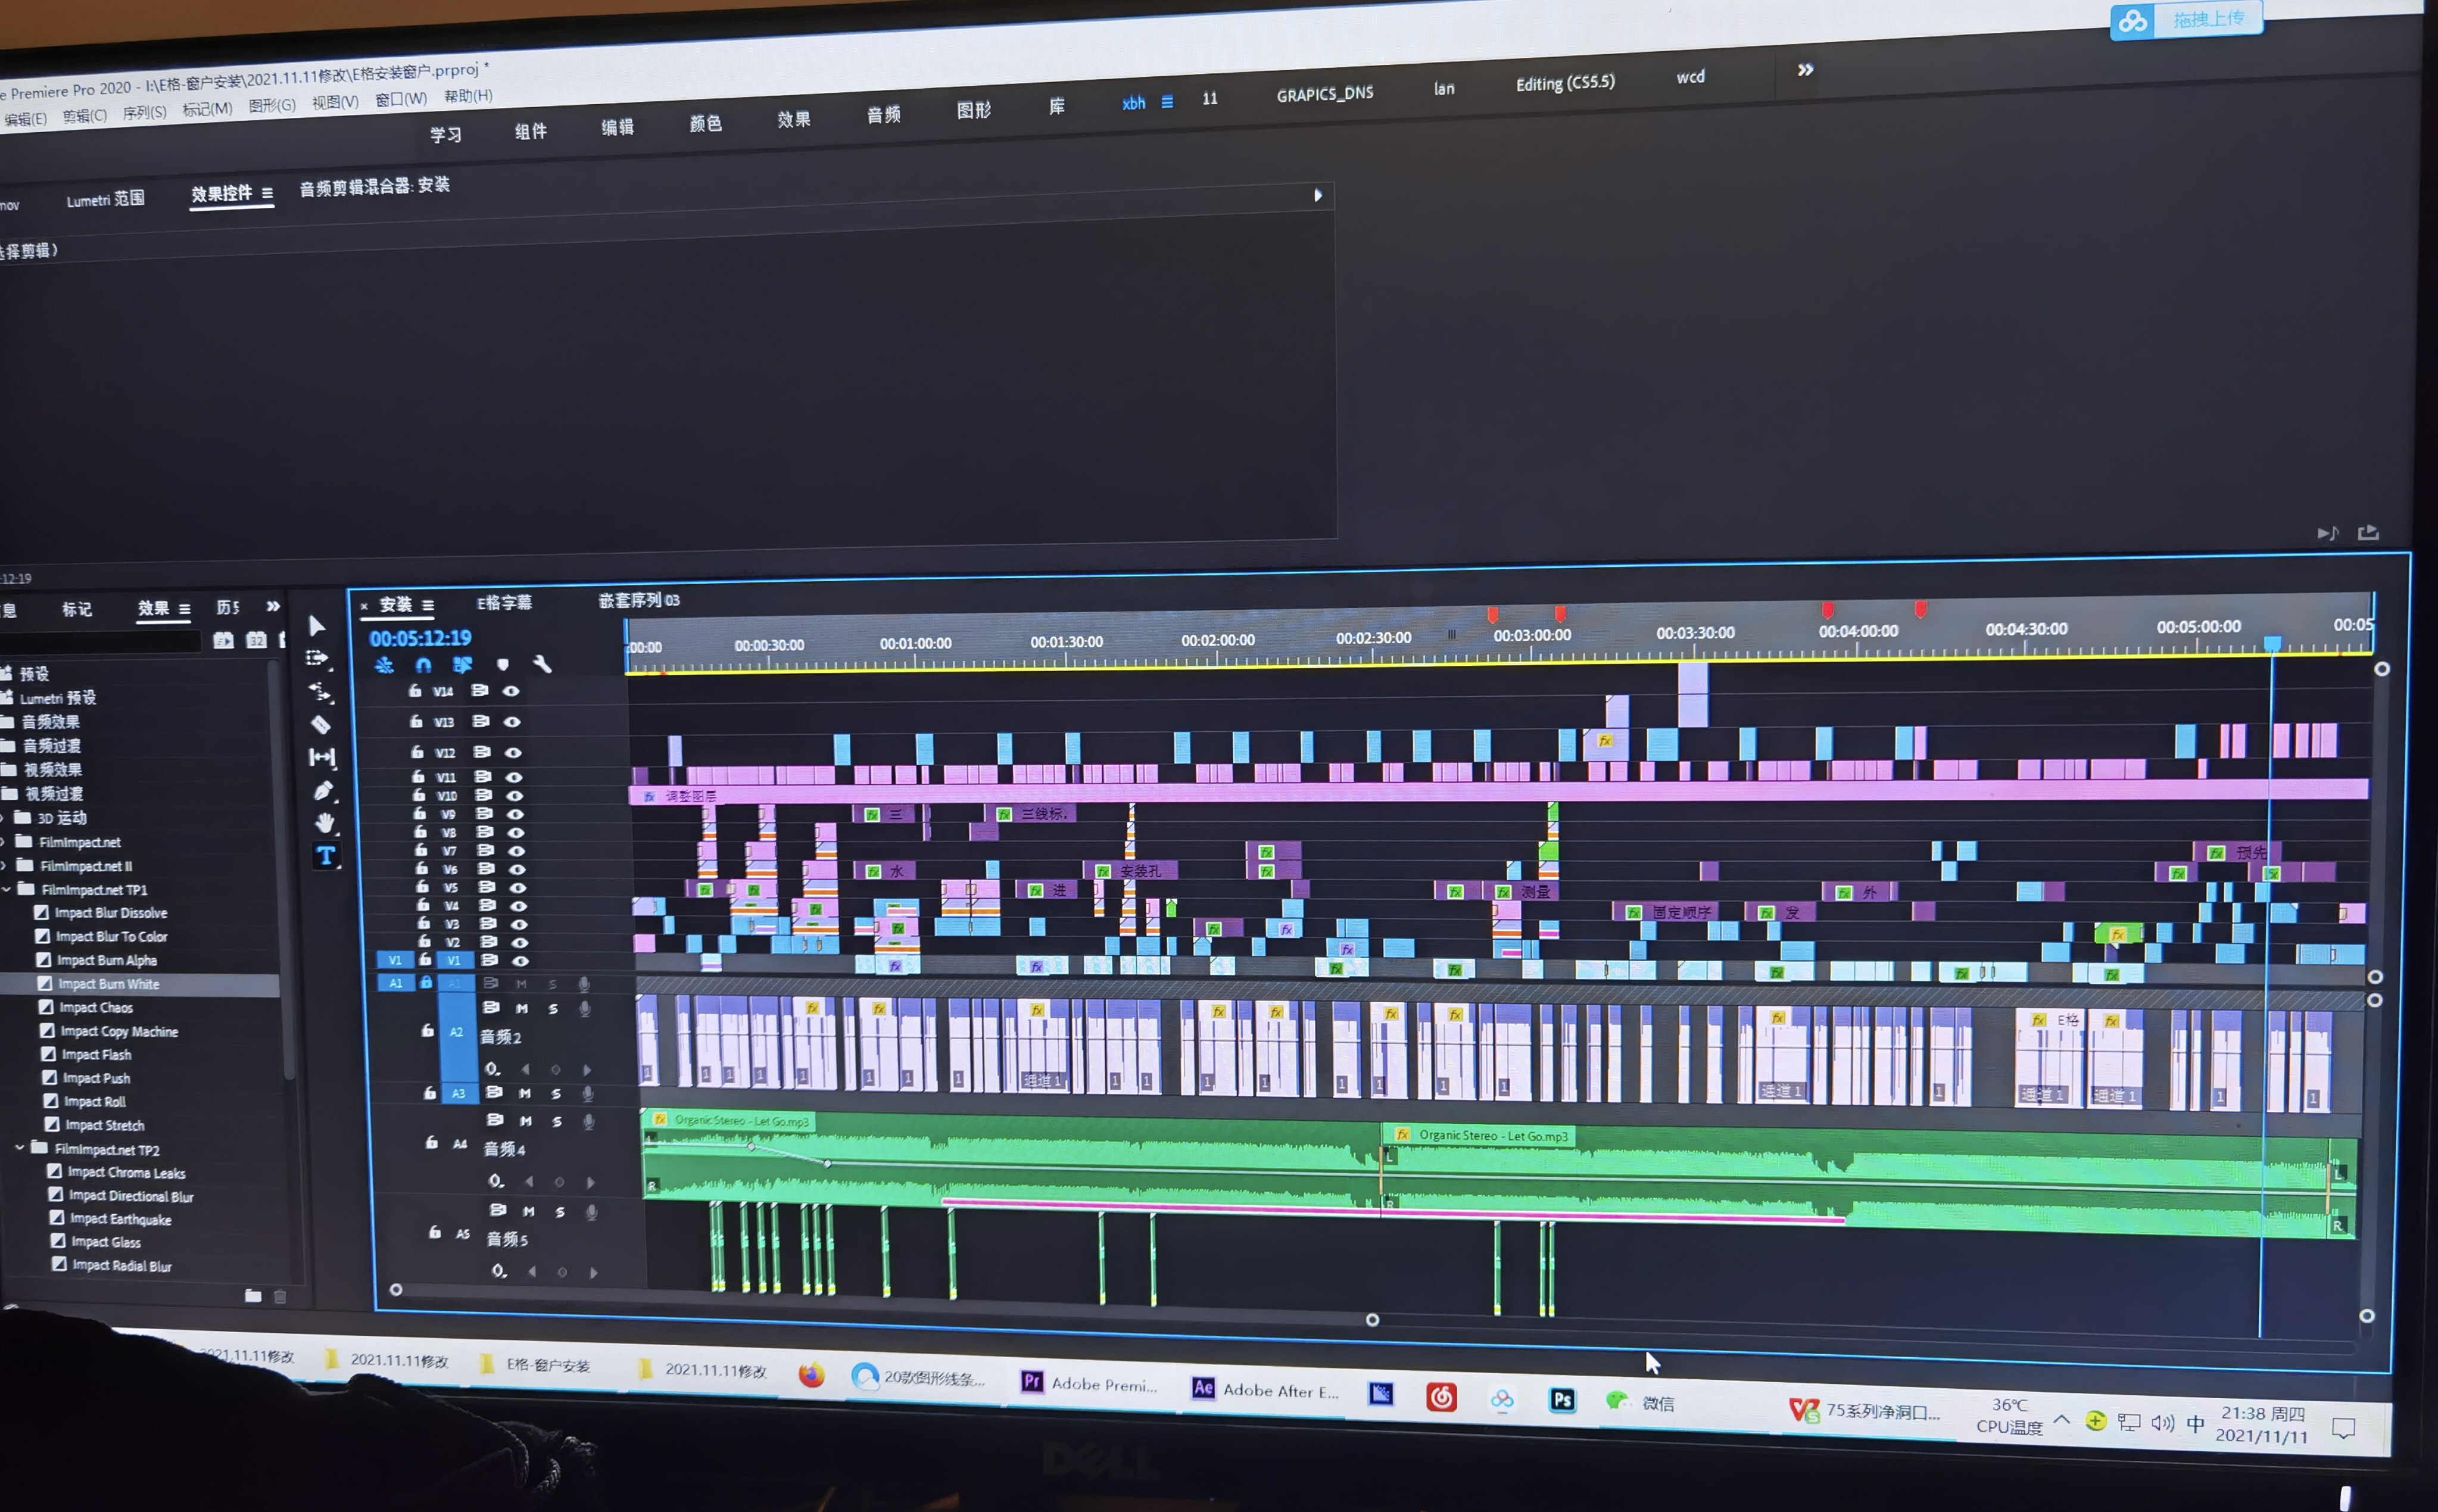Select the Razor tool
Image resolution: width=2438 pixels, height=1512 pixels.
(x=321, y=724)
